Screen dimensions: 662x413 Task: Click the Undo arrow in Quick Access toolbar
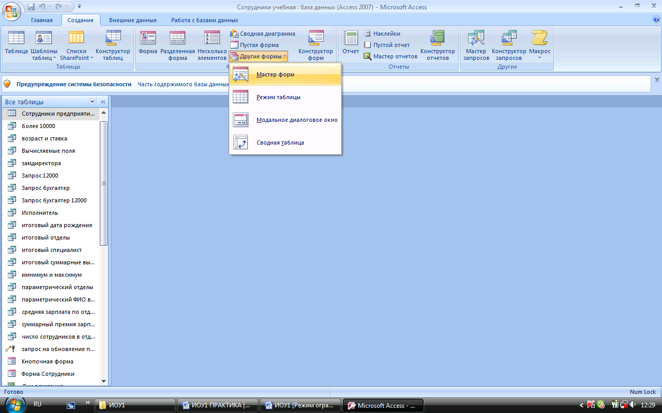pos(43,7)
